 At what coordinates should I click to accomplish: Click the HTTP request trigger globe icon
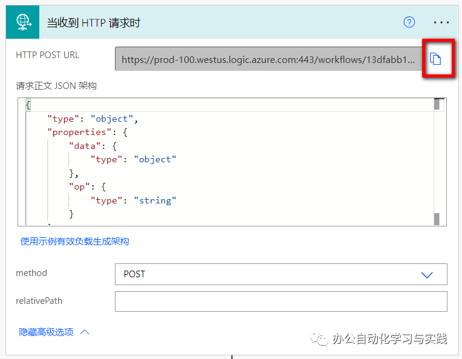[x=23, y=22]
